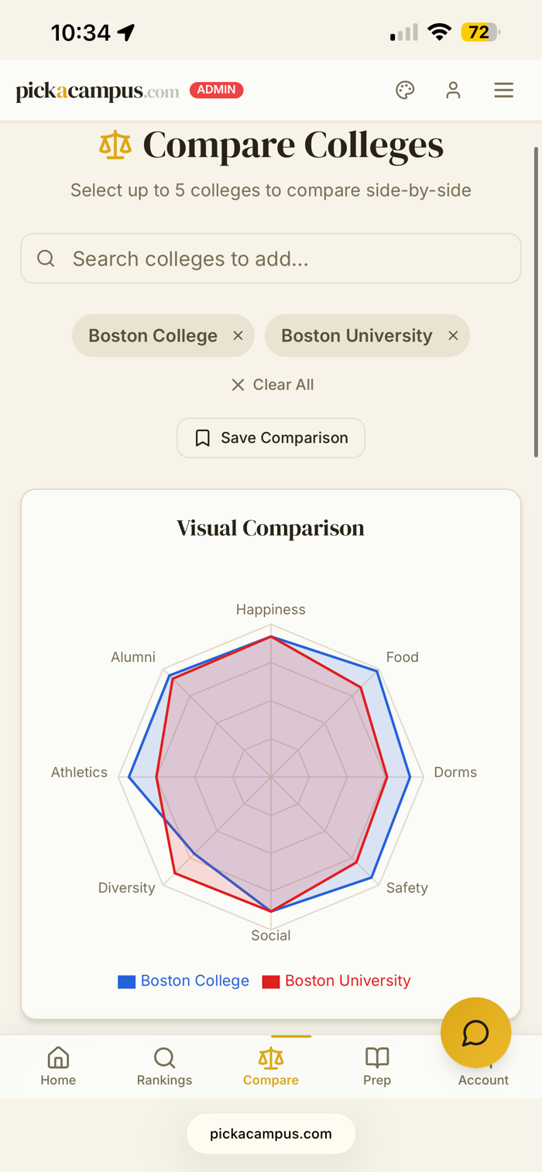Viewport: 542px width, 1172px height.
Task: Tap the user profile icon
Action: (453, 91)
